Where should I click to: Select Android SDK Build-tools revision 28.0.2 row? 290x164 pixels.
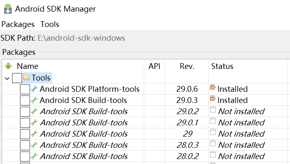click(84, 157)
